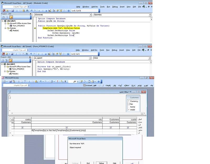210x164 pixels.
Task: Open the Access استعلام menu
Action: pos(127,85)
